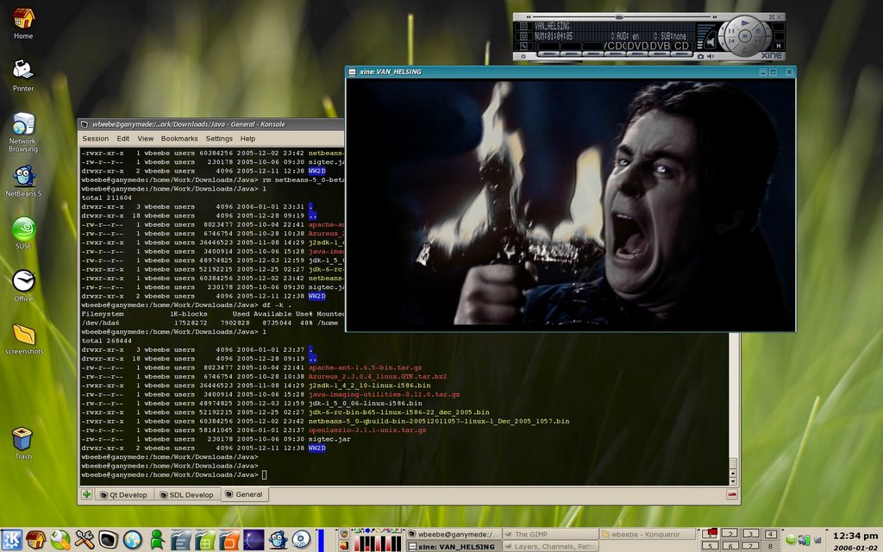Open the Session menu in Konsole

pos(95,139)
